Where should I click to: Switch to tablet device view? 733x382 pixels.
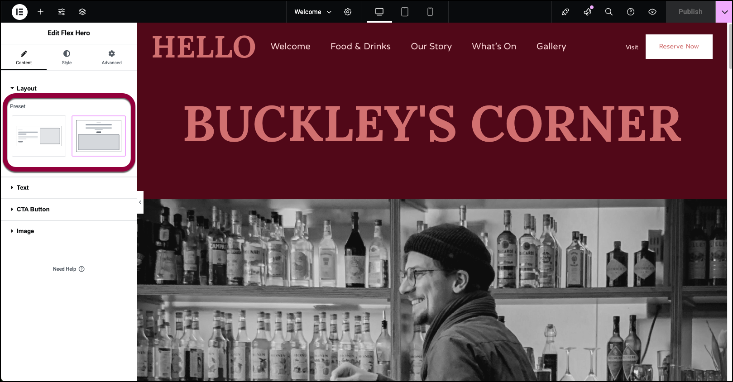click(x=405, y=12)
